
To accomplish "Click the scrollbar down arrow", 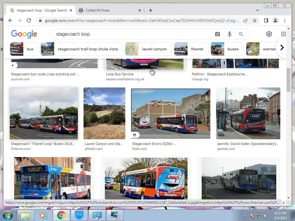I will point(289,198).
